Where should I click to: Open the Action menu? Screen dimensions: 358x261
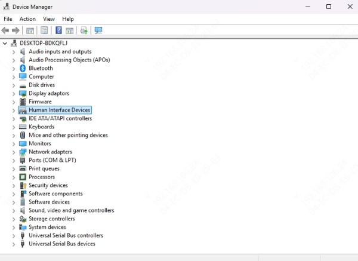pyautogui.click(x=27, y=19)
